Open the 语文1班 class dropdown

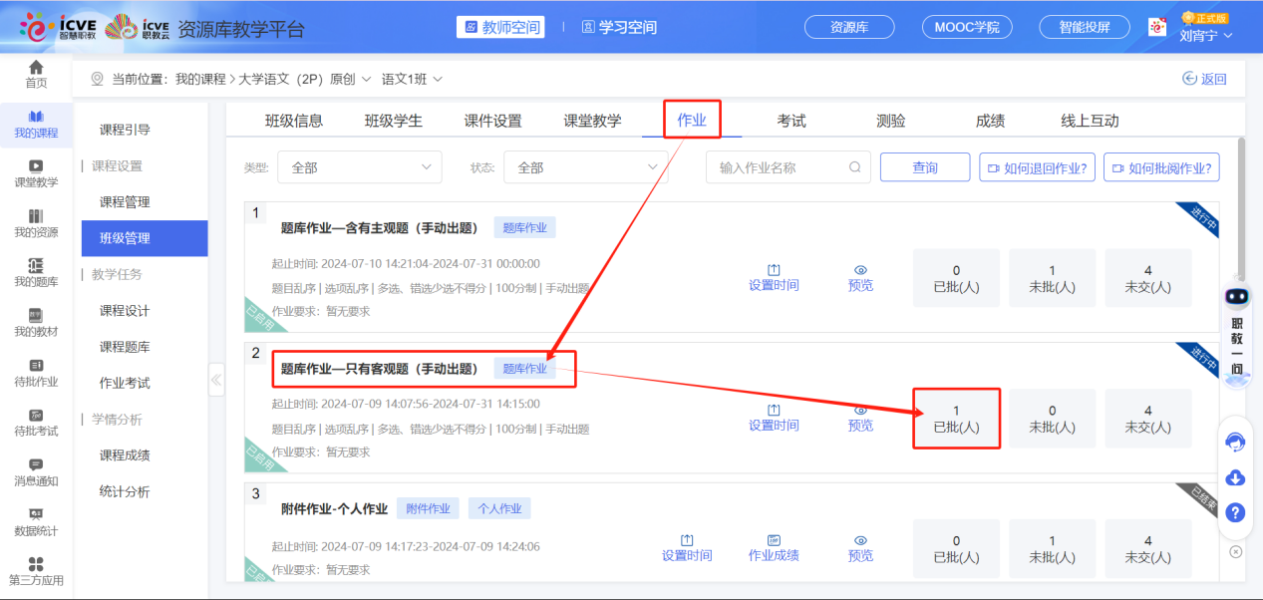(x=412, y=79)
